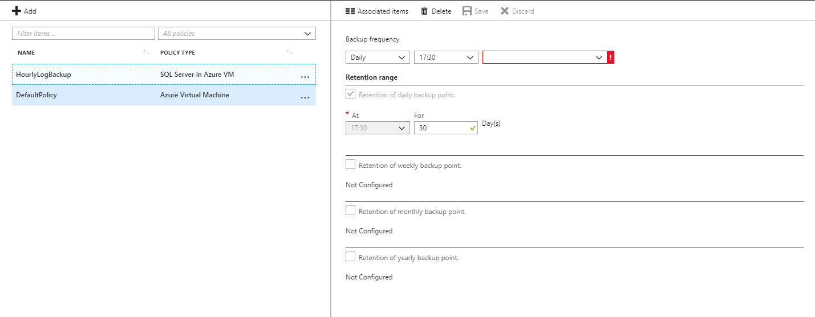Expand the All policies filter dropdown
Viewport: 815px width, 317px height.
pyautogui.click(x=237, y=34)
